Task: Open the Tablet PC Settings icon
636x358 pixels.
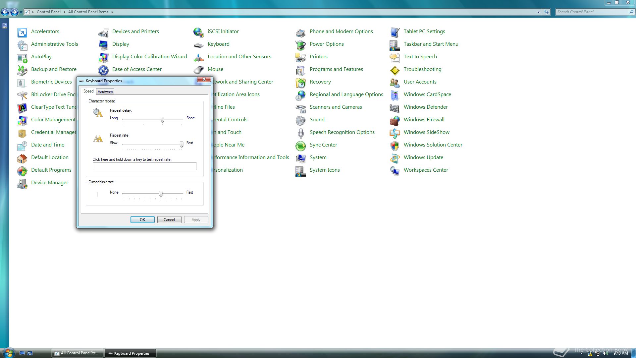Action: (395, 32)
